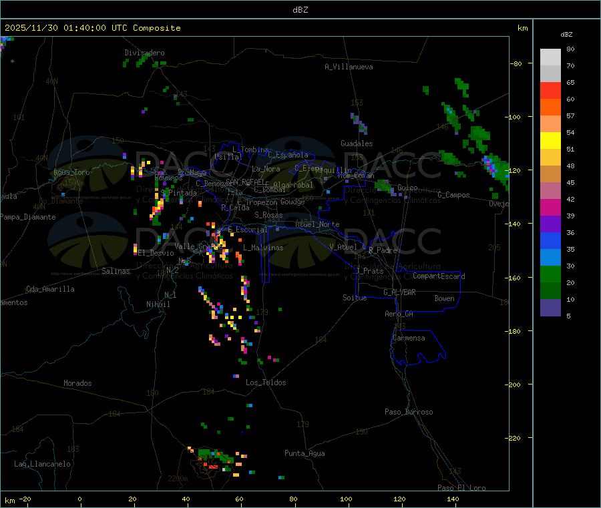Image resolution: width=601 pixels, height=508 pixels.
Task: Click the SAN_RAFAEL map label
Action: point(245,182)
